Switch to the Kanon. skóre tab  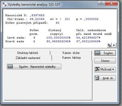71,53
